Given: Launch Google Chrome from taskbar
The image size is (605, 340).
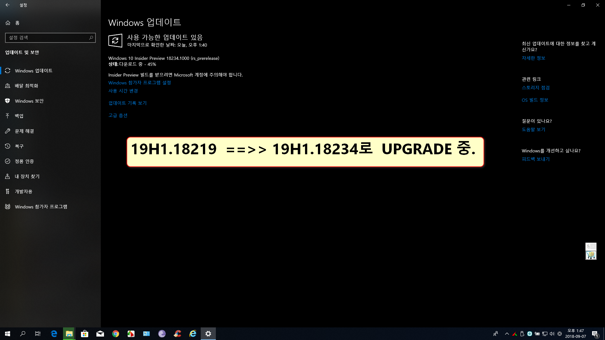Looking at the screenshot, I should (116, 334).
